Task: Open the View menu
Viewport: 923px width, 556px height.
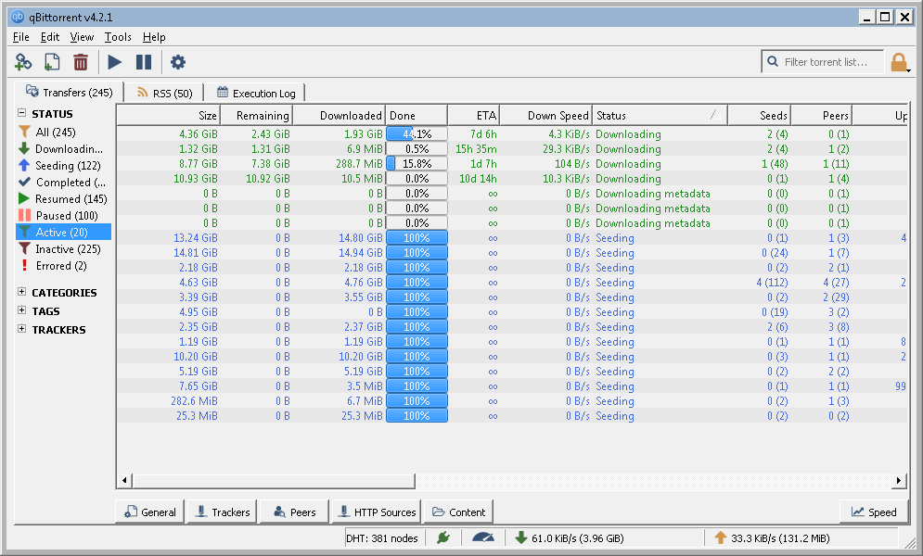Action: [82, 37]
